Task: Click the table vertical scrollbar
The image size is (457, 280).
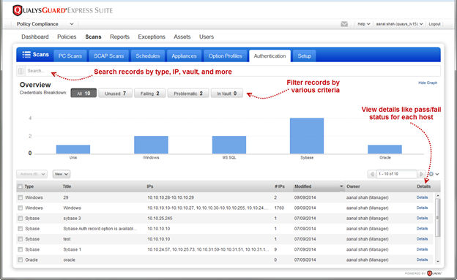Action: pyautogui.click(x=437, y=217)
